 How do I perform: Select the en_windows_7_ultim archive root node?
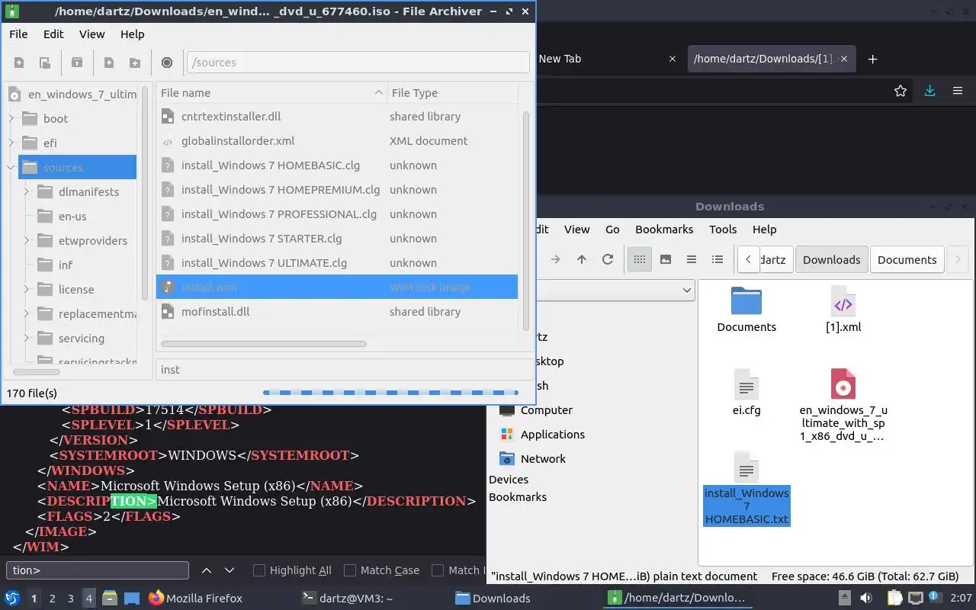tap(72, 95)
